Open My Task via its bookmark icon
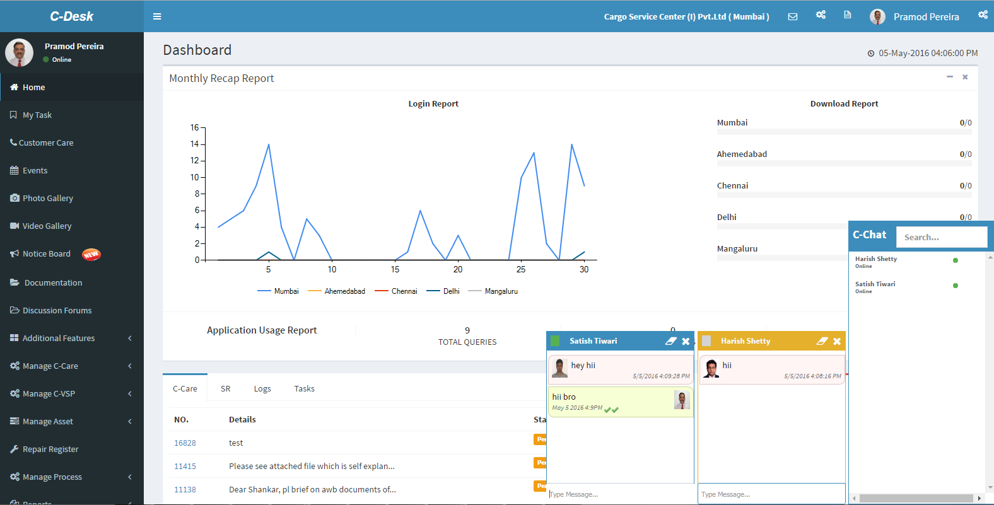 click(x=13, y=115)
